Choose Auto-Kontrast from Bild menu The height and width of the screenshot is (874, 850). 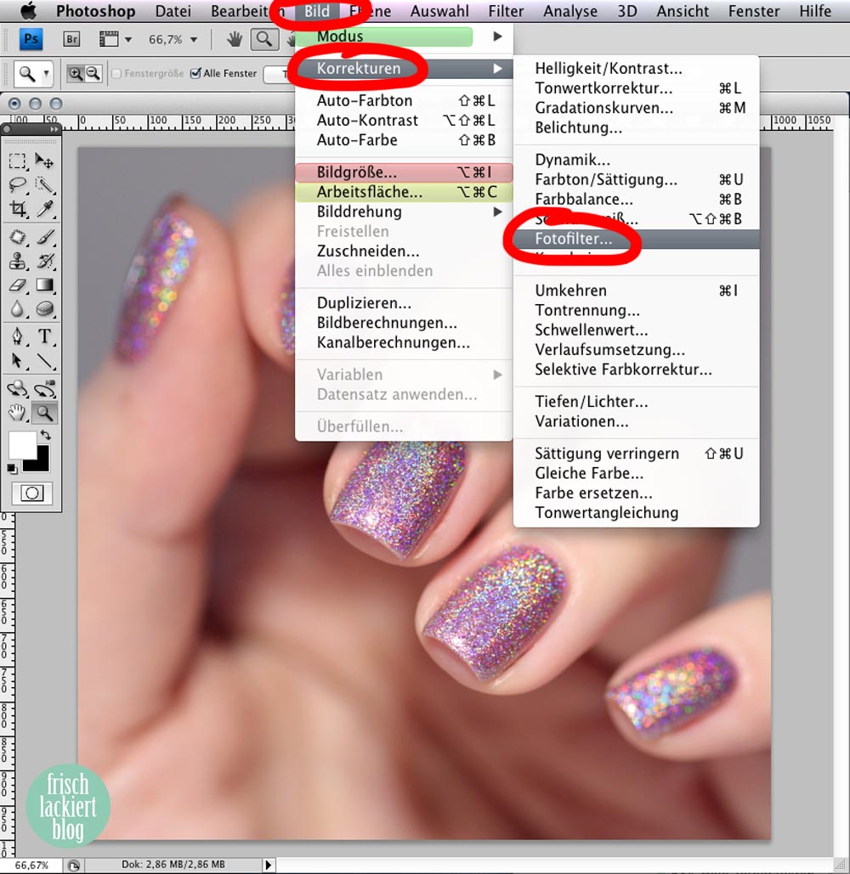[x=404, y=121]
